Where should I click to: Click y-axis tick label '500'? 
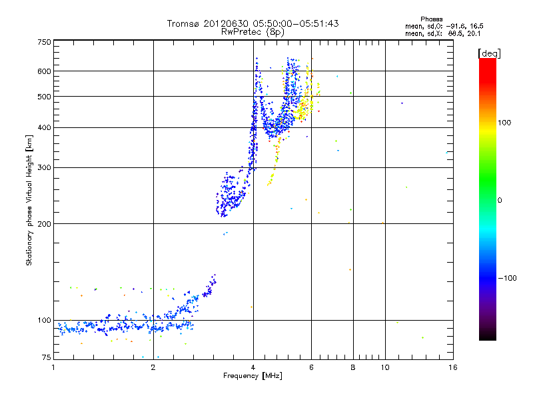tap(44, 97)
